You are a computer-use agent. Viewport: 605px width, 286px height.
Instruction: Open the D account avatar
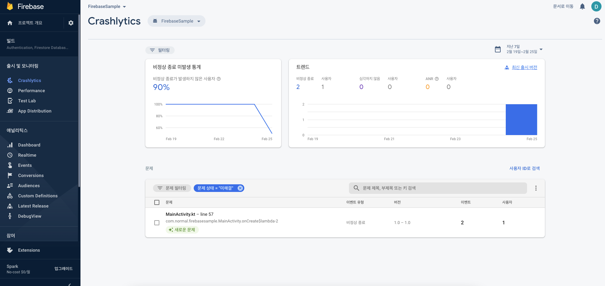[x=596, y=6]
